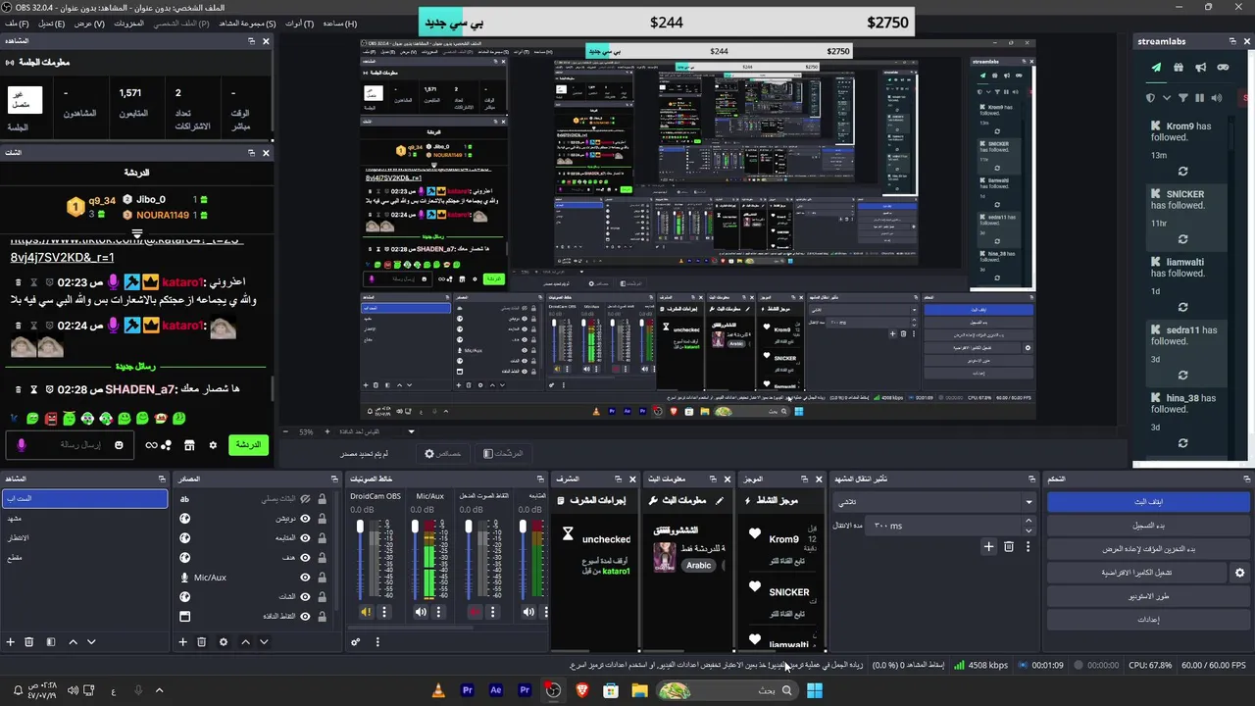Add a transition with plus icon

(x=989, y=547)
